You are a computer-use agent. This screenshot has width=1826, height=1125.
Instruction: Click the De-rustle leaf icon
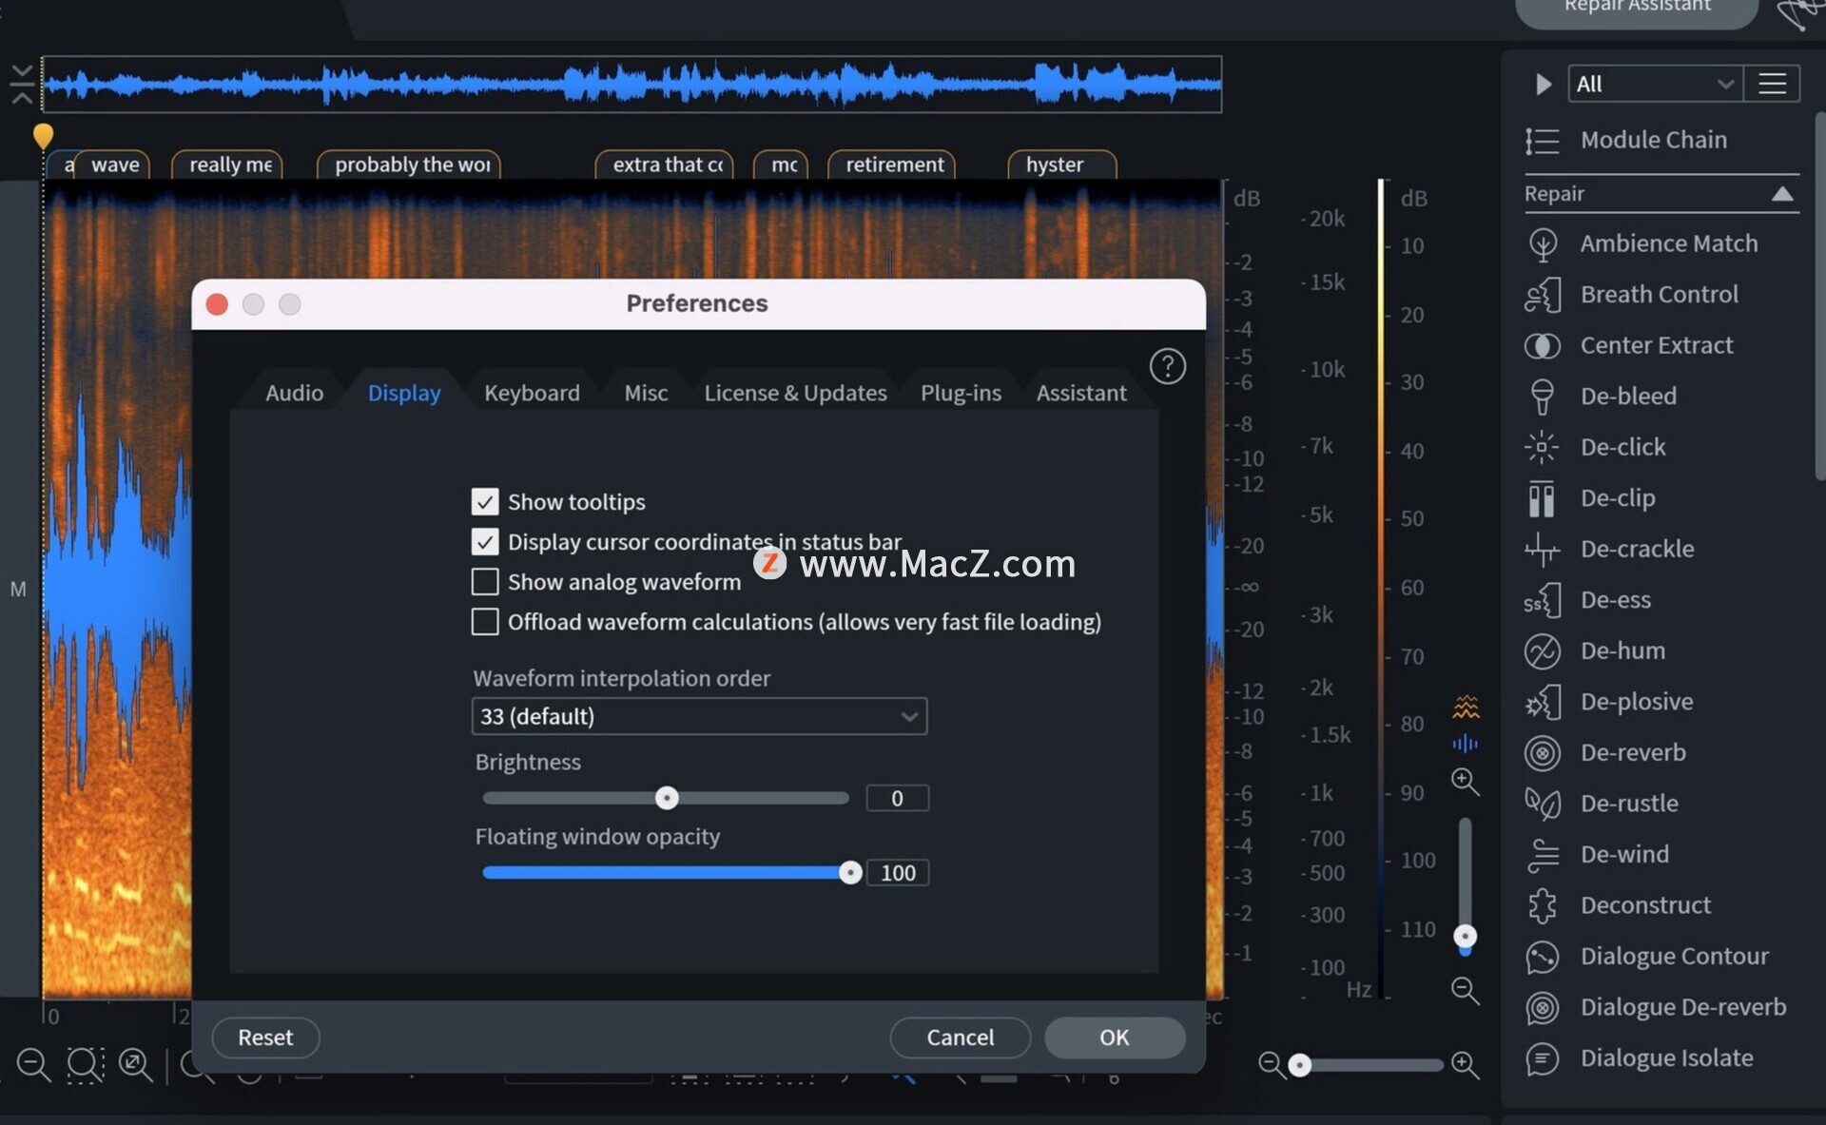pos(1542,804)
